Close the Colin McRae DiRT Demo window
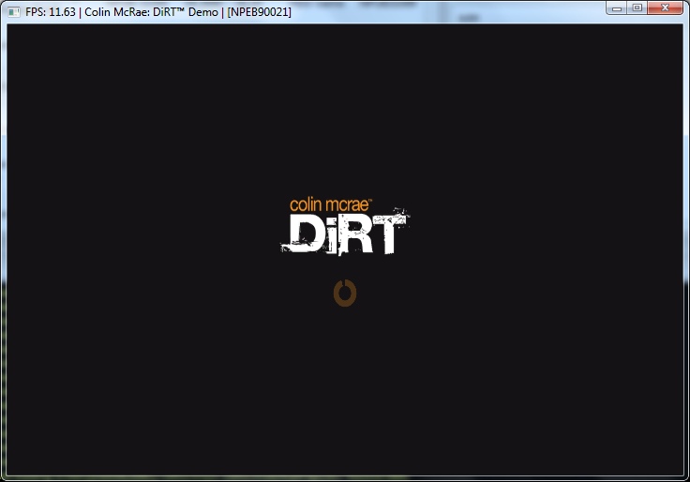The width and height of the screenshot is (690, 482). (665, 8)
